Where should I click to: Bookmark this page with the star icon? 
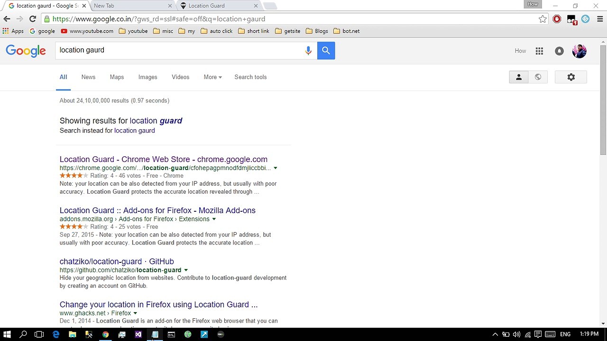pyautogui.click(x=543, y=19)
